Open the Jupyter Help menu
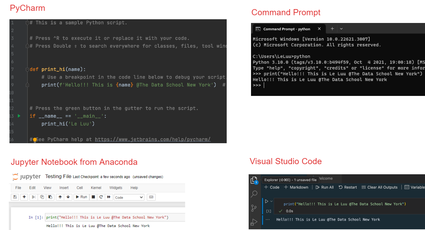The height and width of the screenshot is (230, 425). point(134,188)
